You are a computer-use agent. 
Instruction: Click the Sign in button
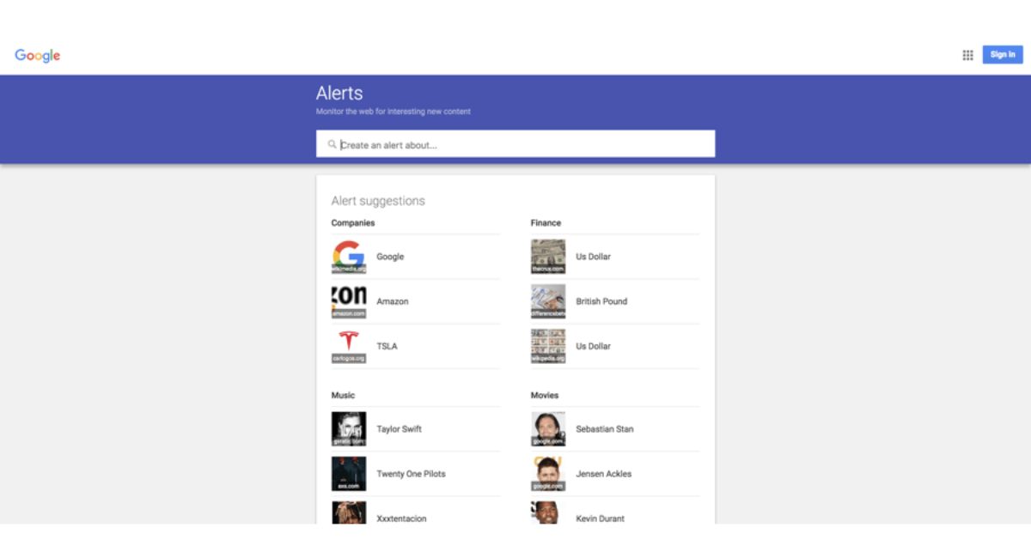tap(1003, 55)
